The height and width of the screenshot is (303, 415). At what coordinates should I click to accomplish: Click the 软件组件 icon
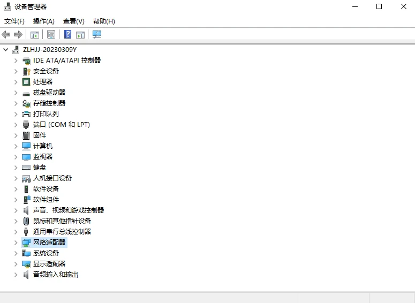(27, 200)
